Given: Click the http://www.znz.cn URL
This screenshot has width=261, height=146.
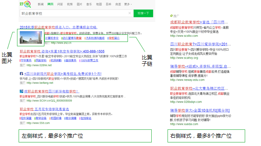Looking at the screenshot, I should coord(61,43).
